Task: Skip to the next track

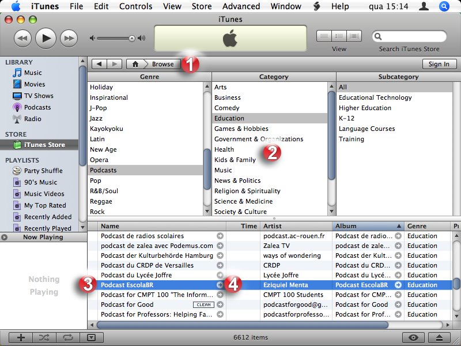Action: 69,38
